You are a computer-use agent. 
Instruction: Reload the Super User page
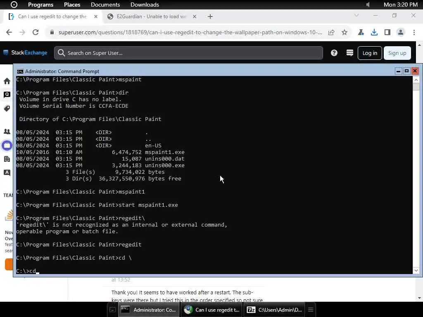tap(36, 32)
